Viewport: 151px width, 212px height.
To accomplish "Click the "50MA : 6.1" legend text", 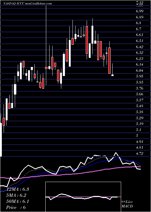I will click(x=18, y=201).
